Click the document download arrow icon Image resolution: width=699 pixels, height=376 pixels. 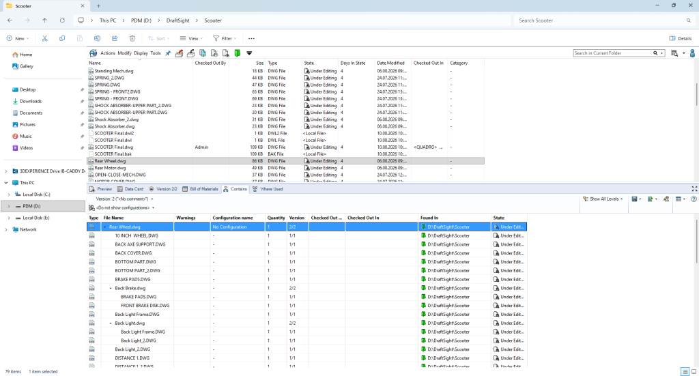[225, 53]
